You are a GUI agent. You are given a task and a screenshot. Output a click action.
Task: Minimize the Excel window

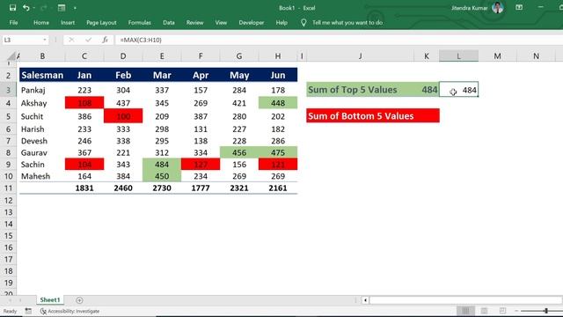point(541,7)
